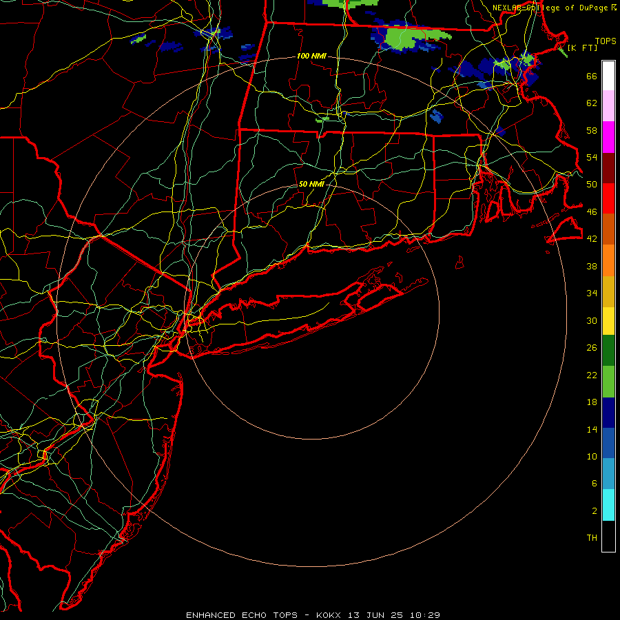Pick the dark green legend swatch
The image size is (620, 620).
pos(608,351)
